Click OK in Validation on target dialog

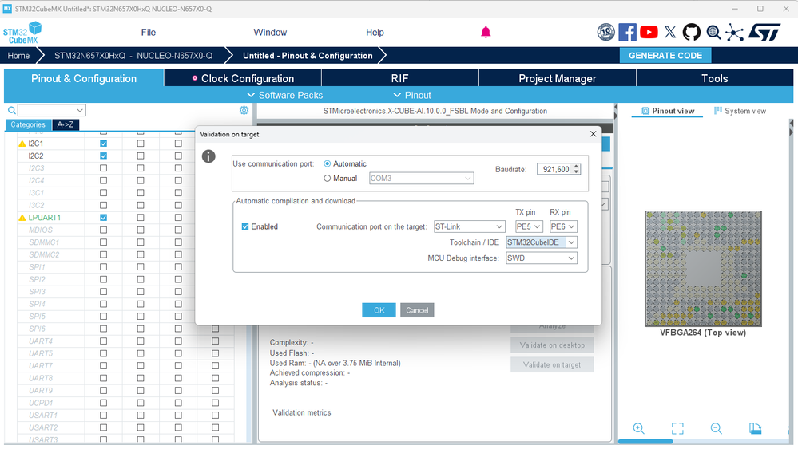pyautogui.click(x=379, y=310)
